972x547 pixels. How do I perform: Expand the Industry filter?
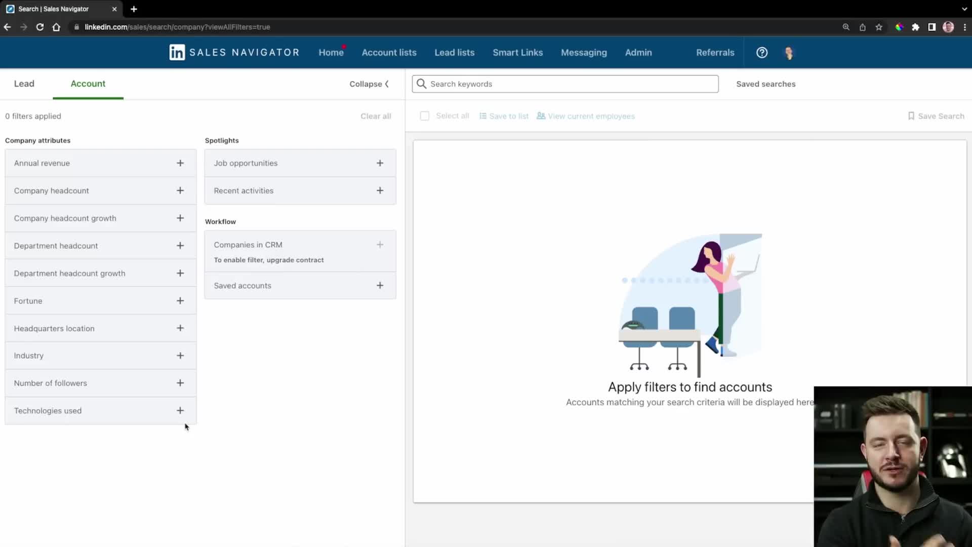click(x=180, y=356)
